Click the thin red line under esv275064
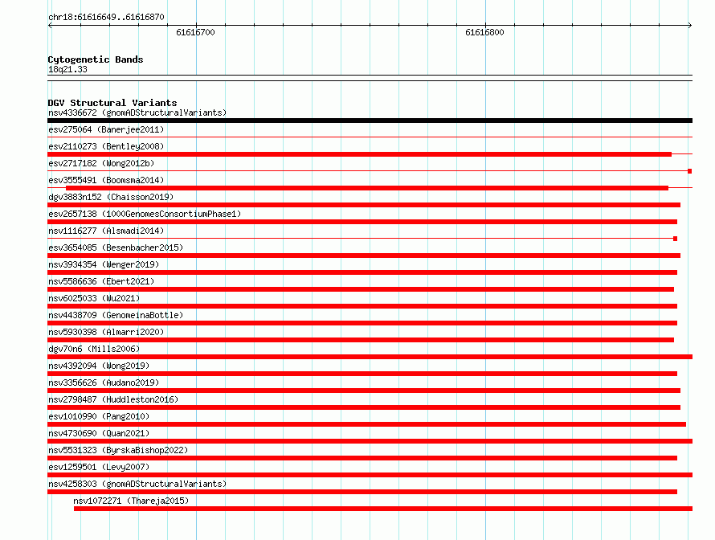The height and width of the screenshot is (540, 715). (370, 137)
